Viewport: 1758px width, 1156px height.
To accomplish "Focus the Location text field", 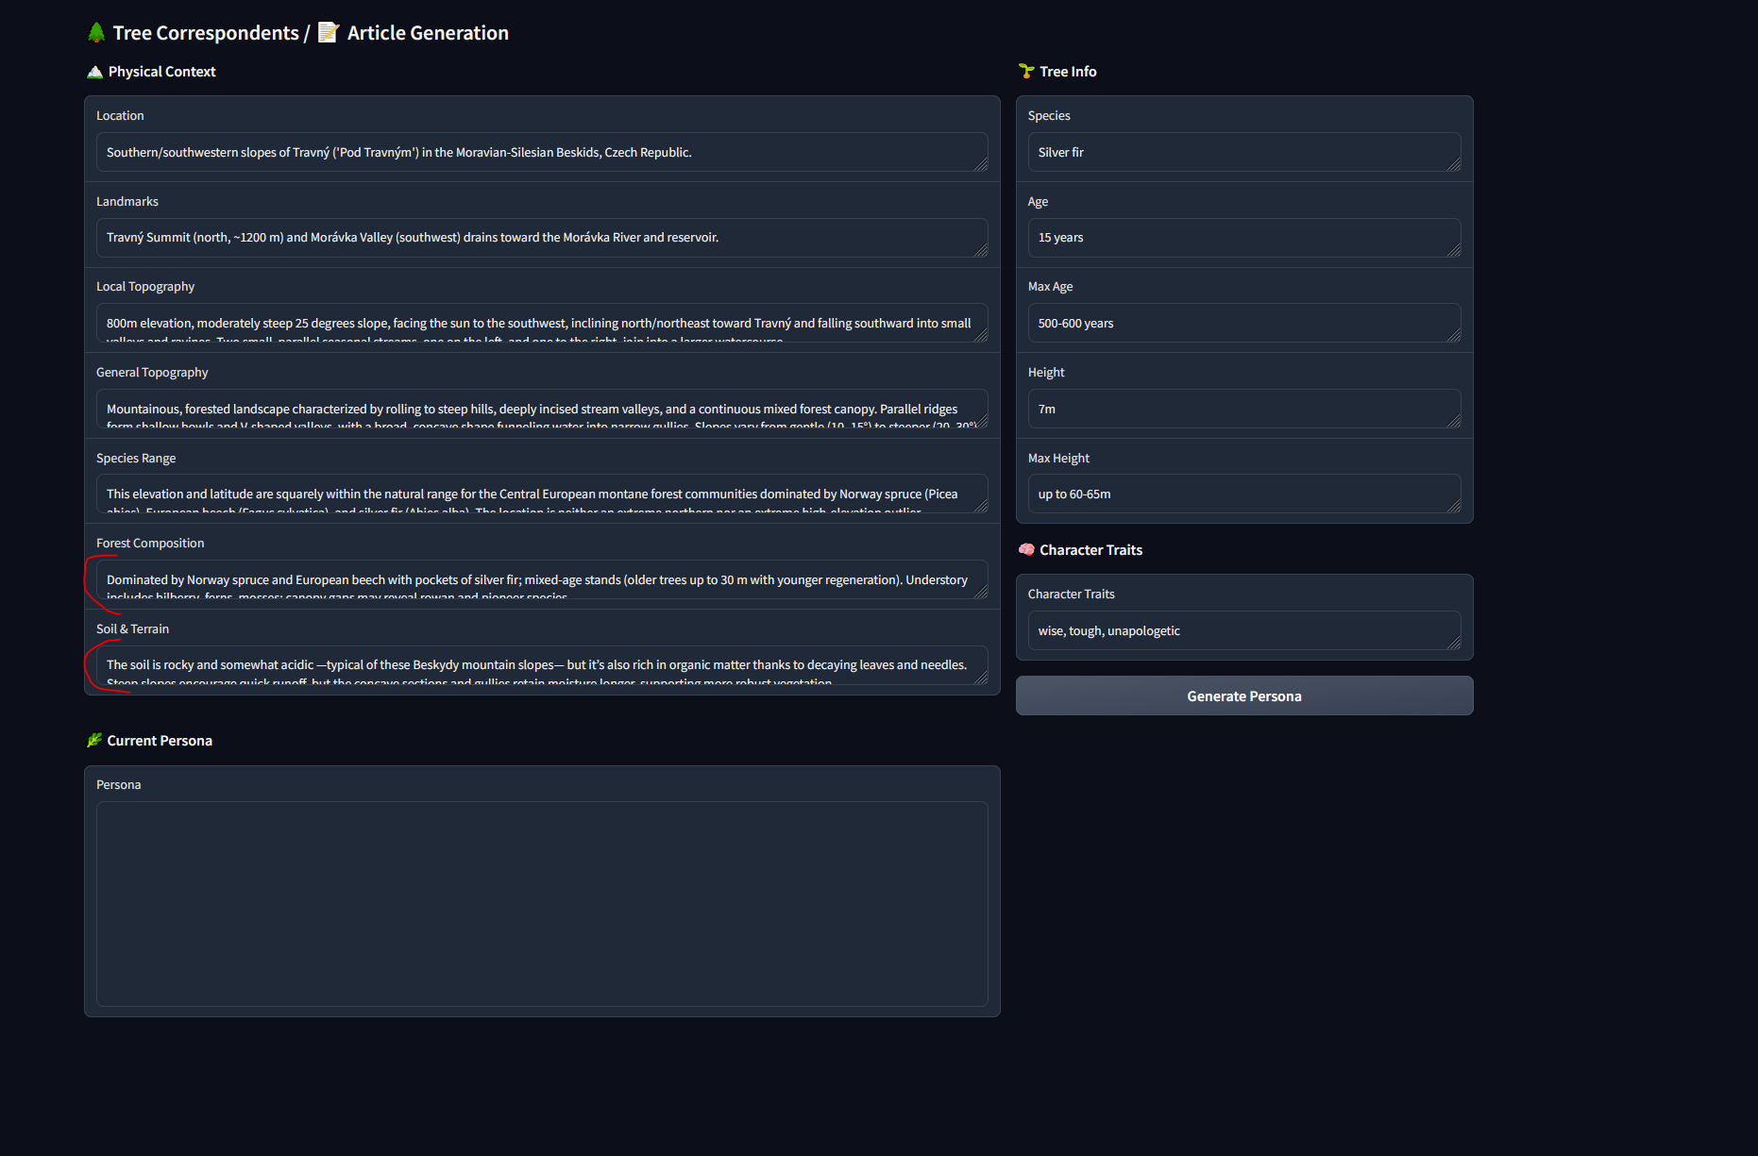I will pos(538,152).
